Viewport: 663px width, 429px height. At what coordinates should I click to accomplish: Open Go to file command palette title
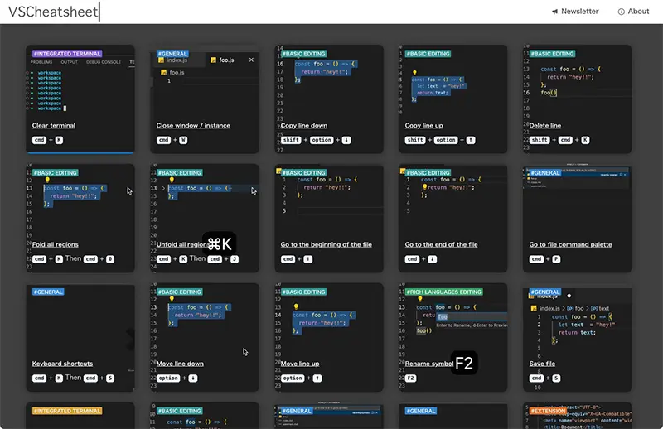tap(570, 244)
